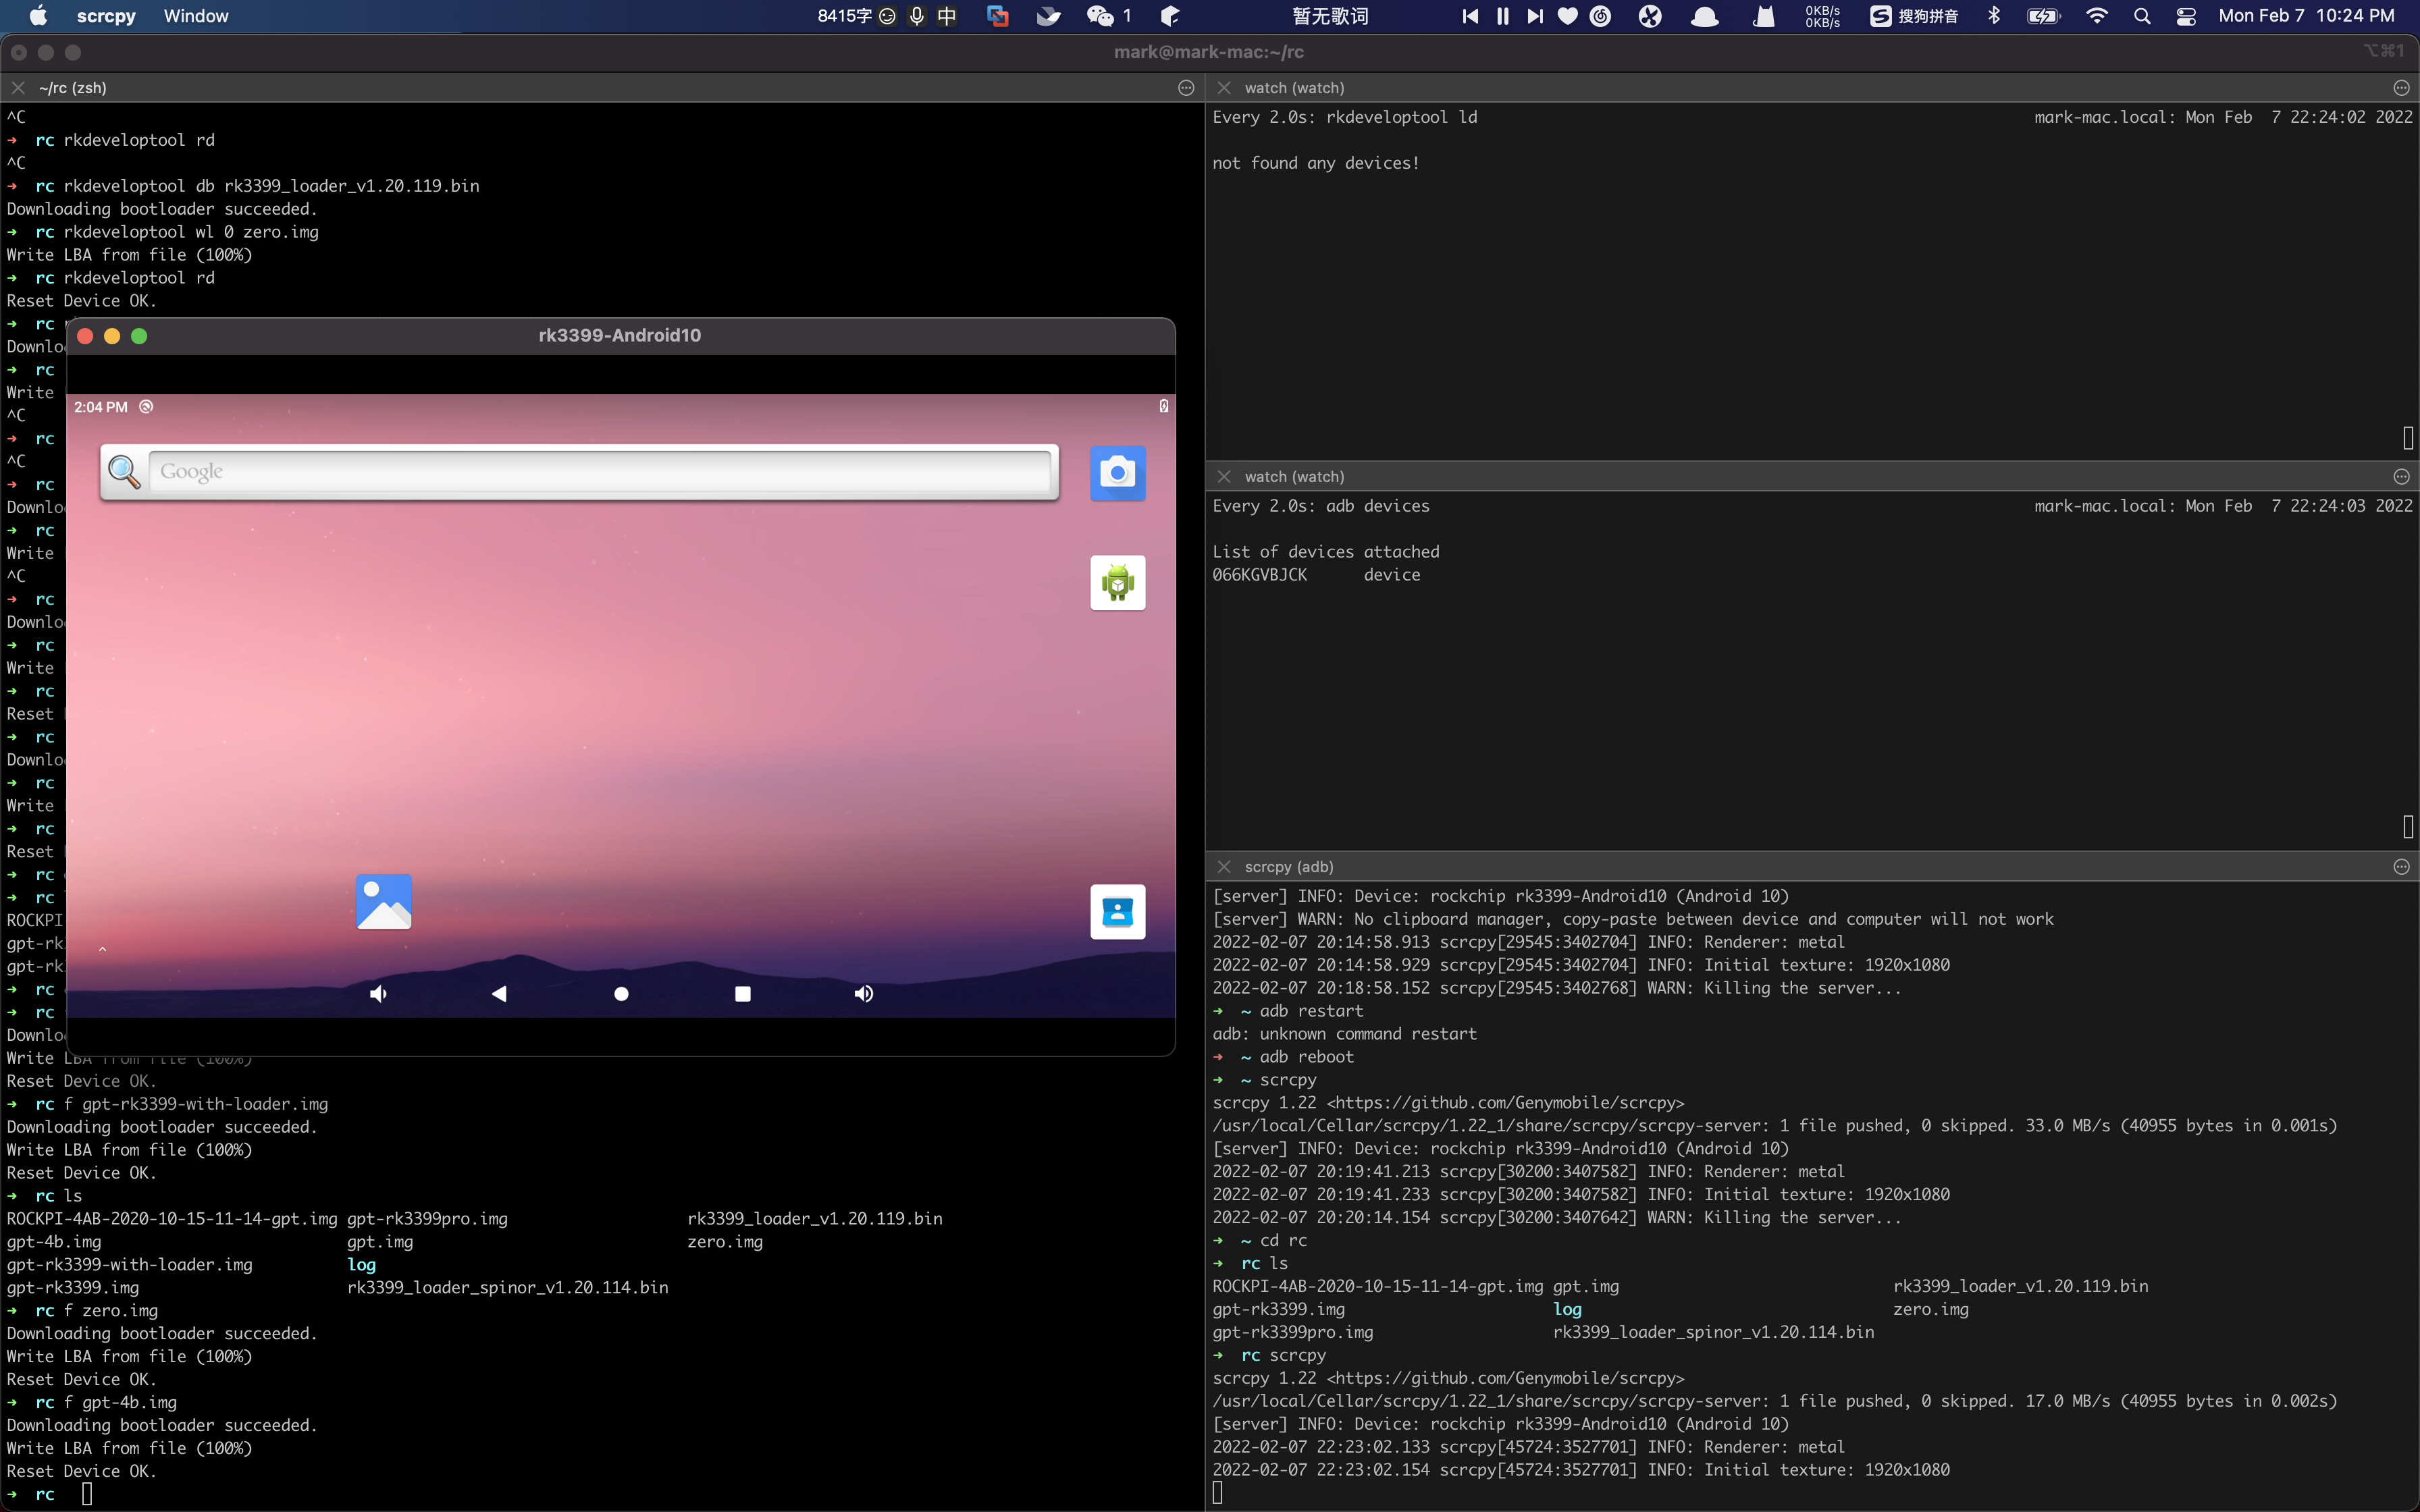Click previous track in menu bar player

[1470, 15]
